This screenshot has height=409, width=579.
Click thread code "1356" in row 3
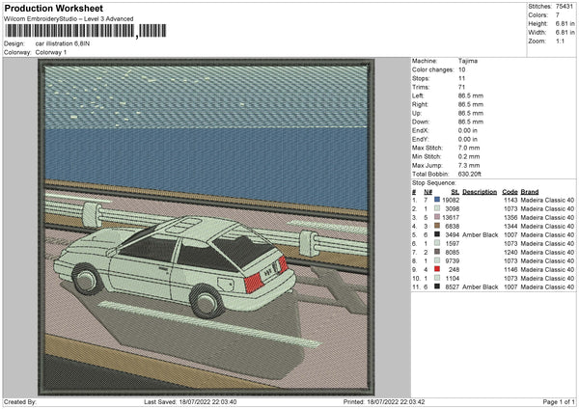coord(510,217)
